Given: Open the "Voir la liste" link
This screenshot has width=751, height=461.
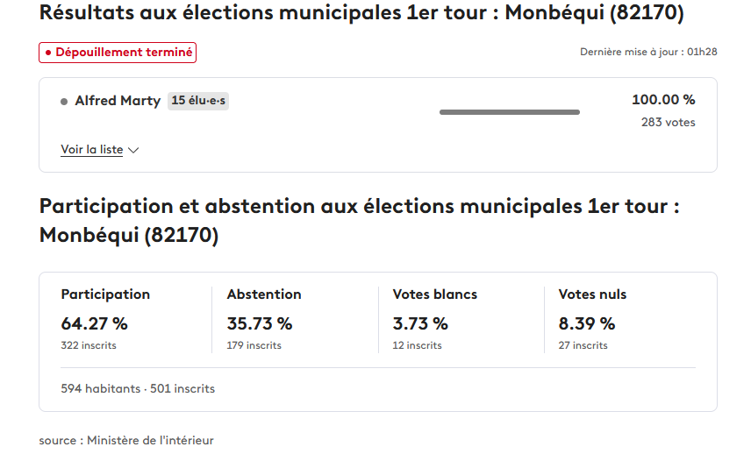Looking at the screenshot, I should pyautogui.click(x=91, y=150).
